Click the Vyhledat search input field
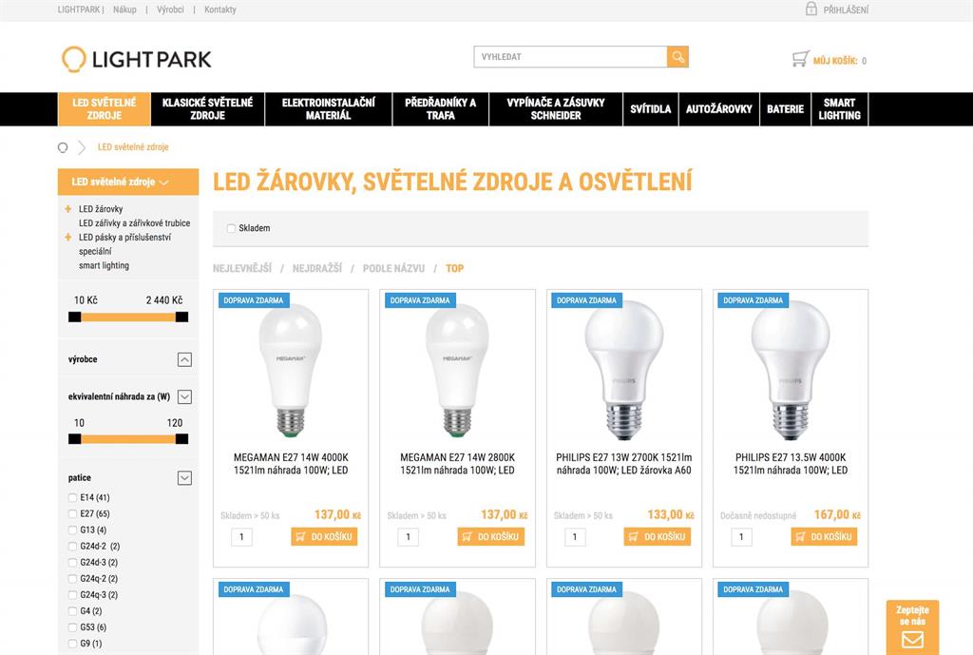The width and height of the screenshot is (973, 655). click(570, 56)
